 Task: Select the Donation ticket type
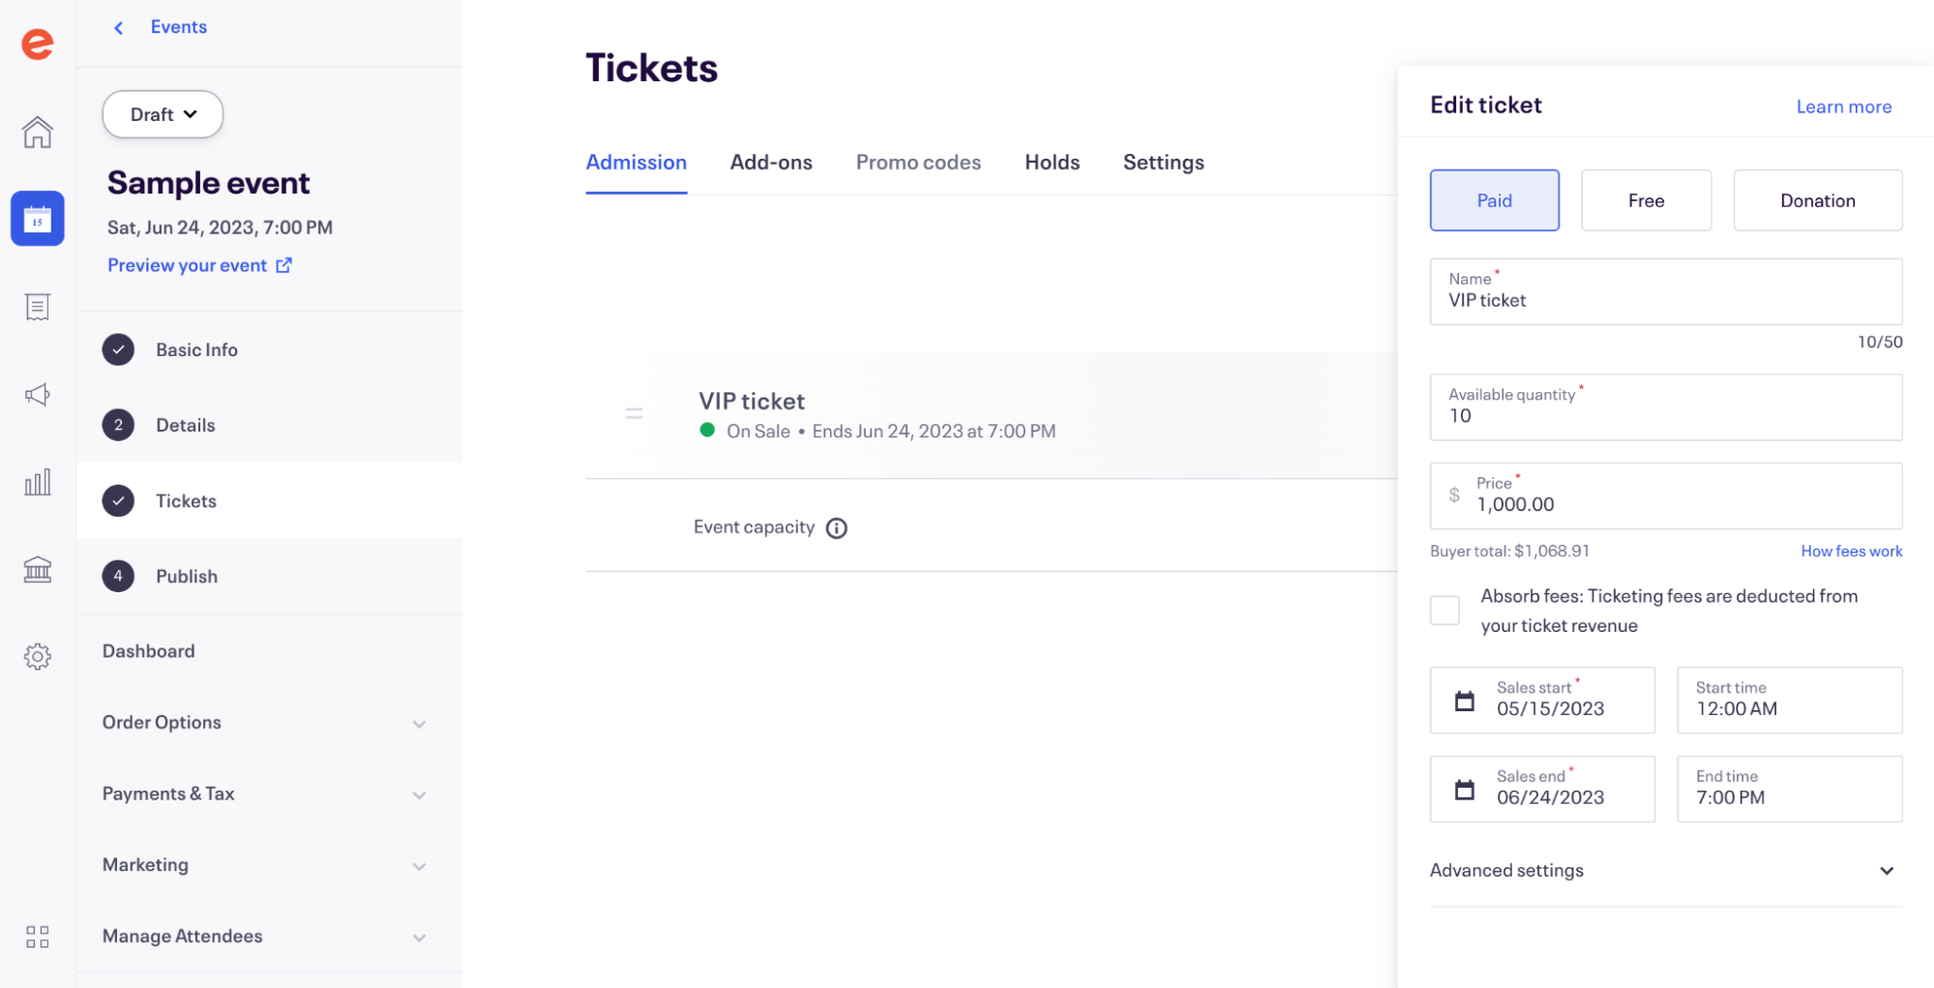pos(1816,200)
